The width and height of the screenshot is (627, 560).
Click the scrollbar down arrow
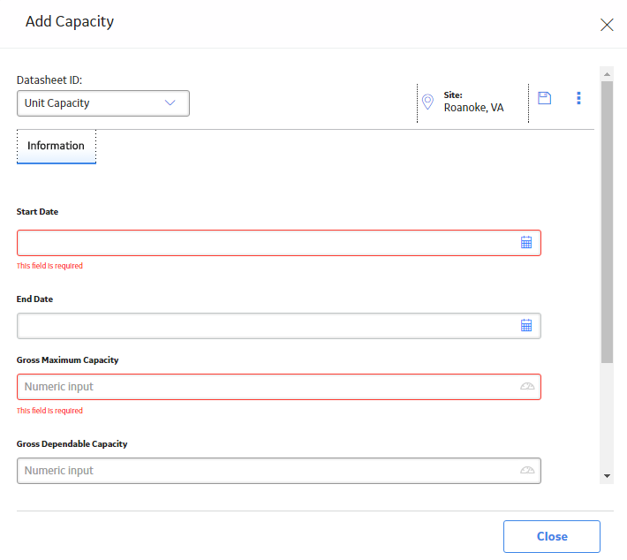pos(607,476)
